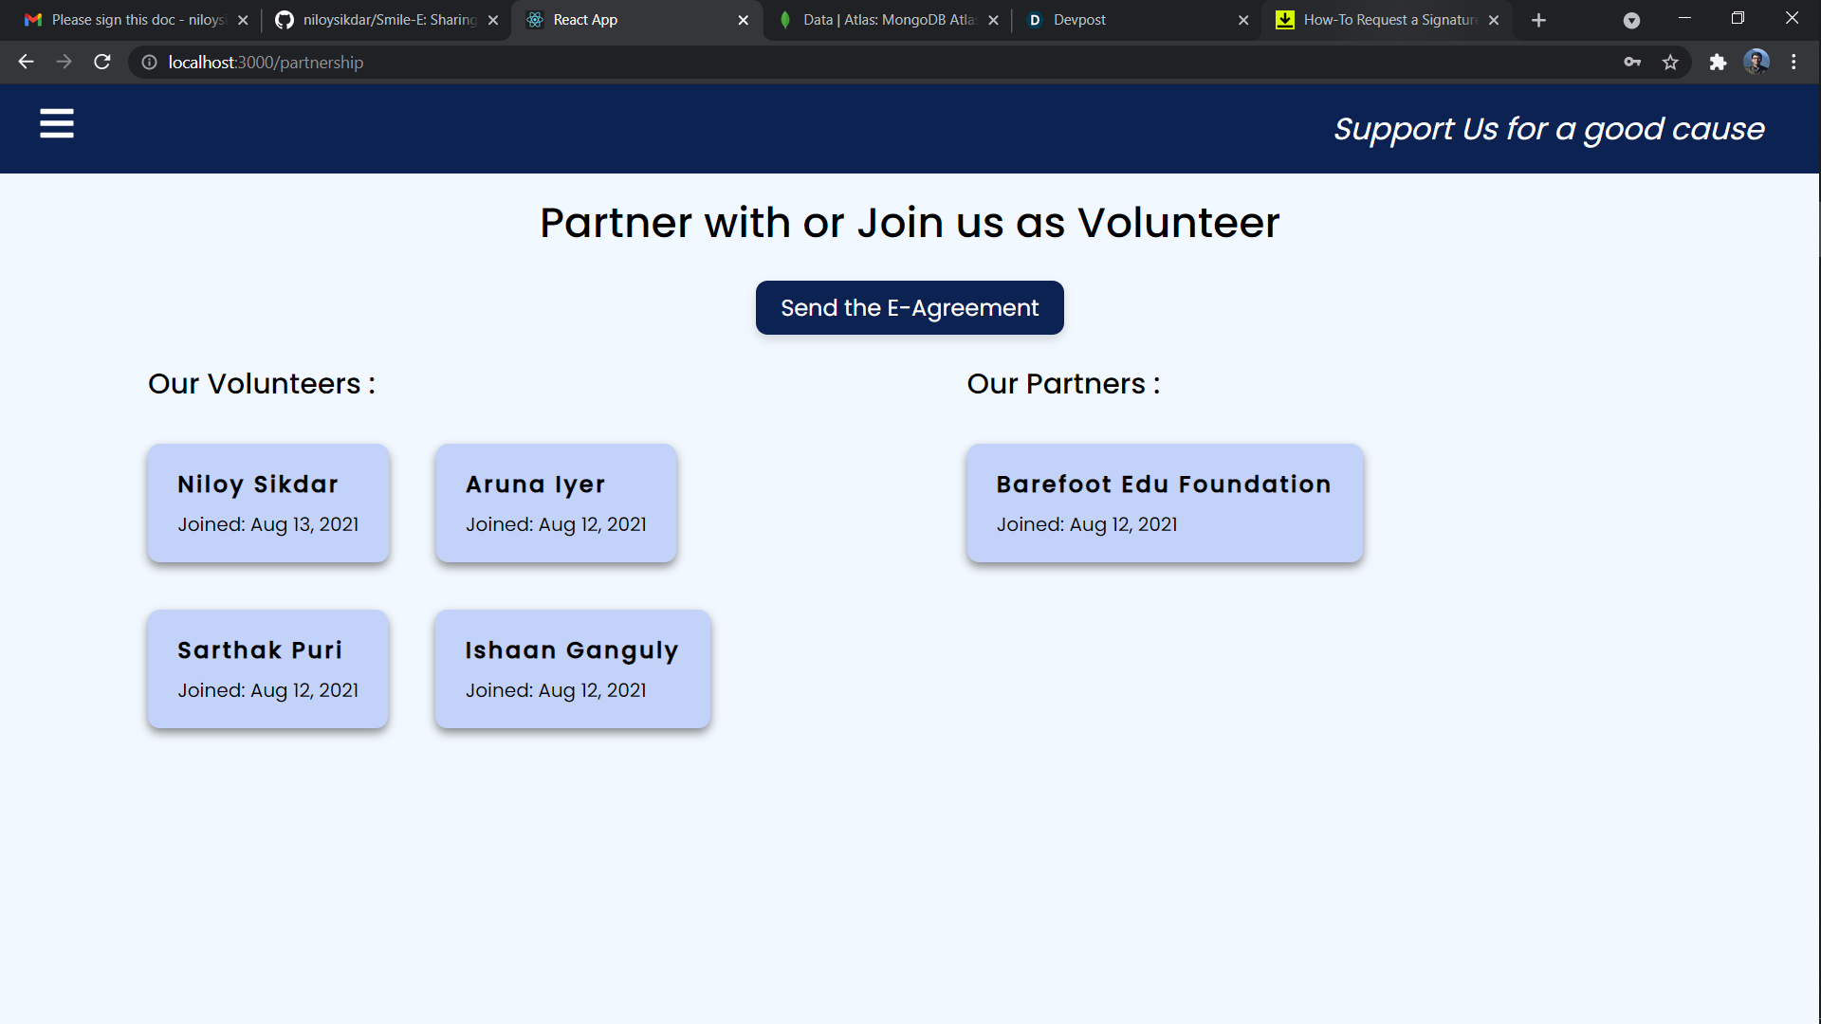Close the GitHub Smile-E tab
1821x1024 pixels.
pyautogui.click(x=493, y=20)
